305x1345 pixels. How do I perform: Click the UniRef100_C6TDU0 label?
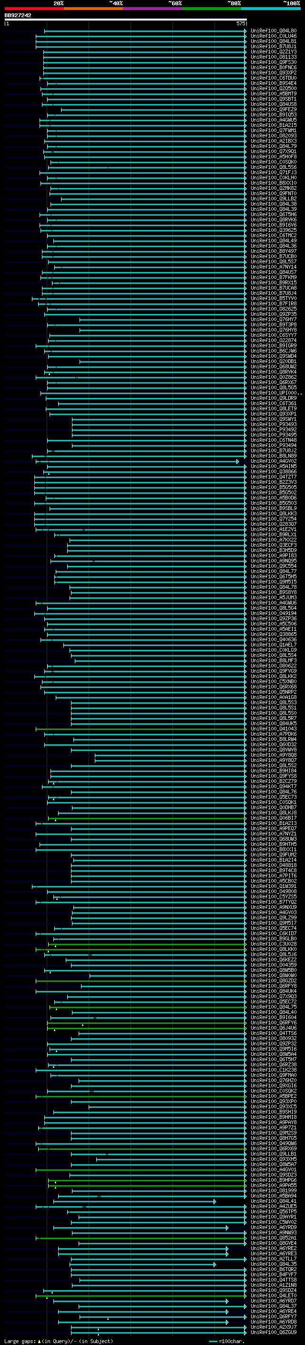[273, 78]
